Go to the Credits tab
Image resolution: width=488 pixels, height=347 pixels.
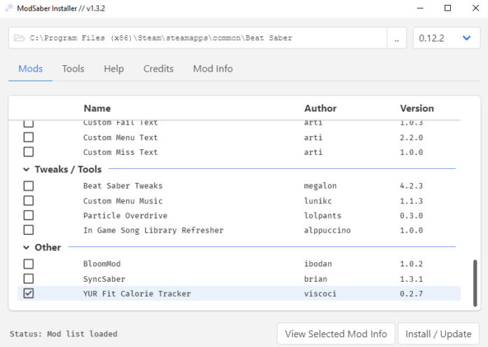[x=158, y=69]
